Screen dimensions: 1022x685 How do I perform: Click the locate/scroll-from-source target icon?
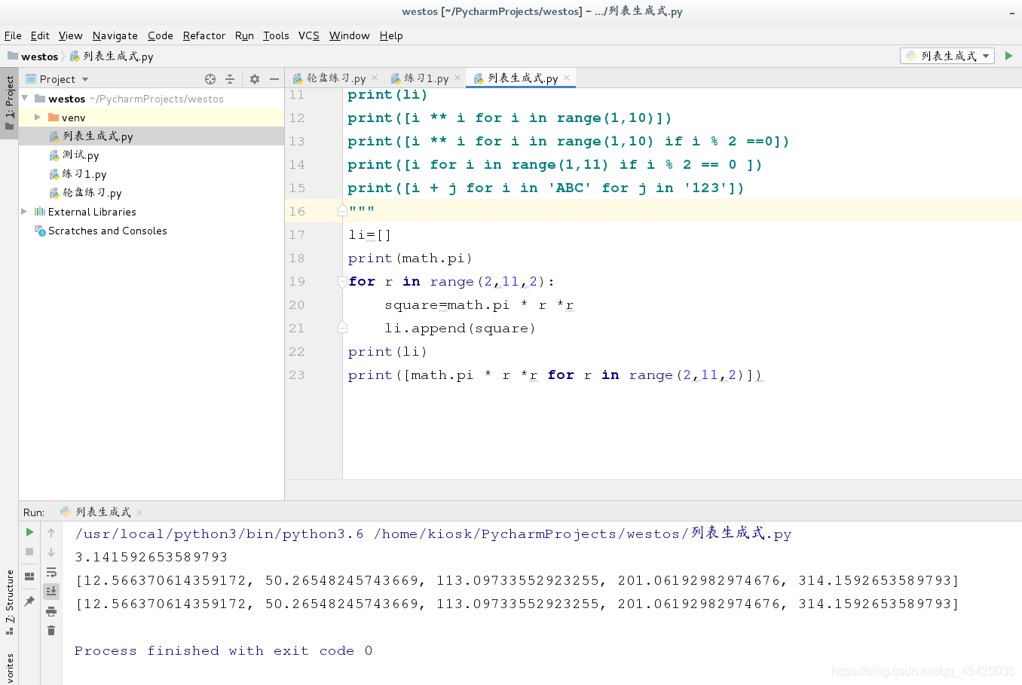tap(210, 79)
